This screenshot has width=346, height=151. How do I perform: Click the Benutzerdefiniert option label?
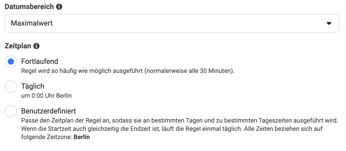[x=49, y=111]
